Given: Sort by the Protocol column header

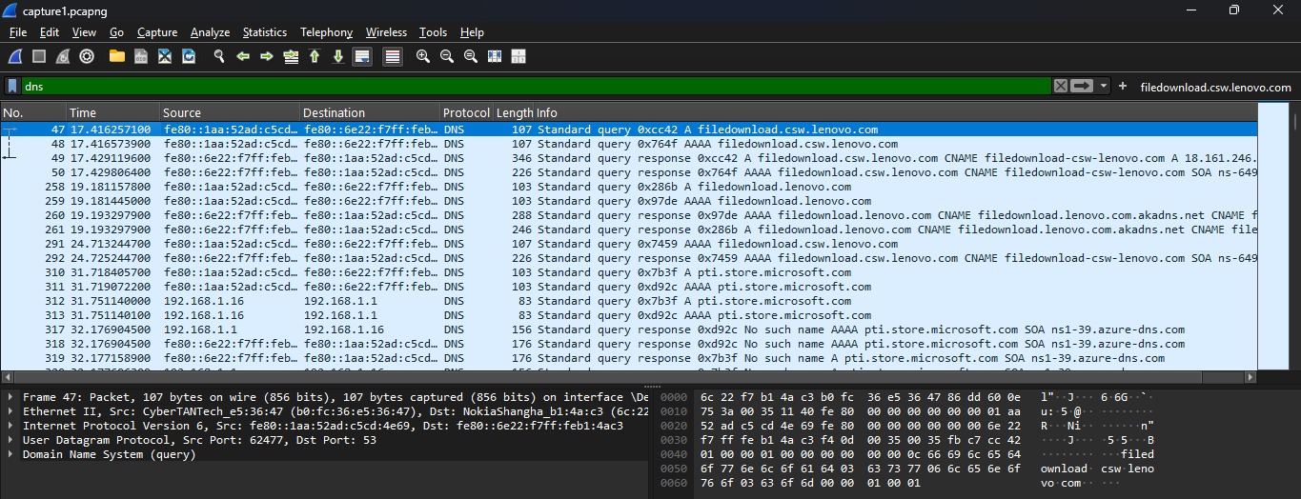Looking at the screenshot, I should (466, 112).
